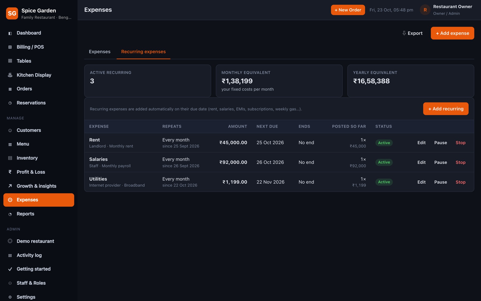Click the Active status of Salaries
Image resolution: width=481 pixels, height=301 pixels.
(x=384, y=162)
